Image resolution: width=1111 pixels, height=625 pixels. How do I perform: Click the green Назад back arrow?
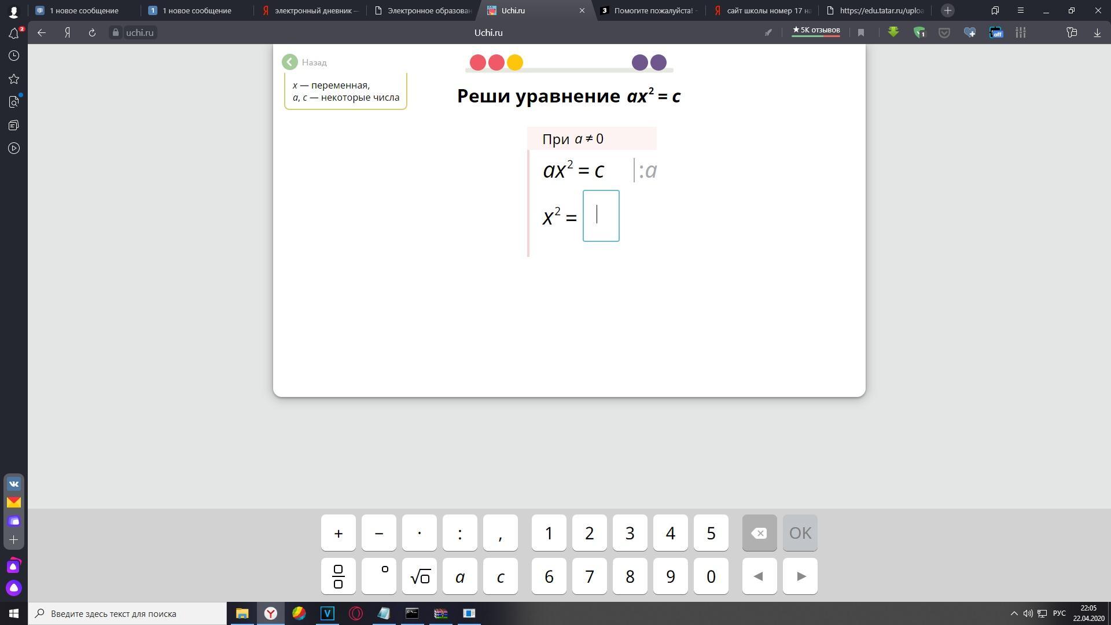coord(290,62)
